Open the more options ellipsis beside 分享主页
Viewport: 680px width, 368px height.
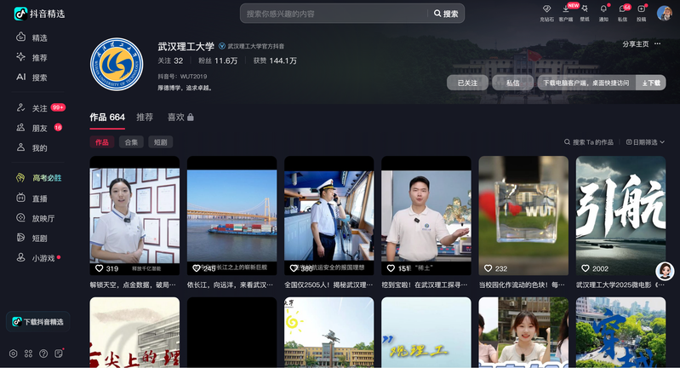[658, 43]
